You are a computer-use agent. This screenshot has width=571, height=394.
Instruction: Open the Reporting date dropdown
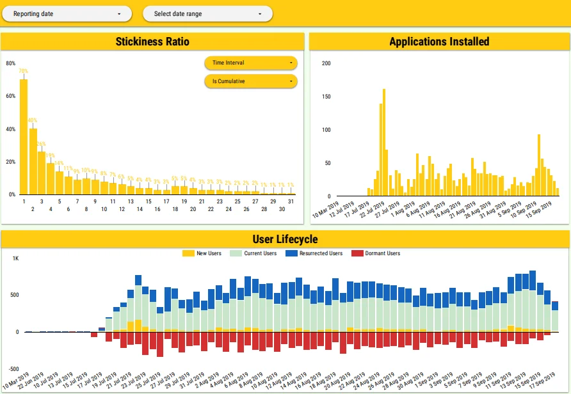pos(67,14)
